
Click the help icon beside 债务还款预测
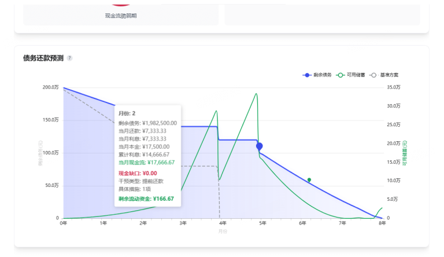pos(70,58)
